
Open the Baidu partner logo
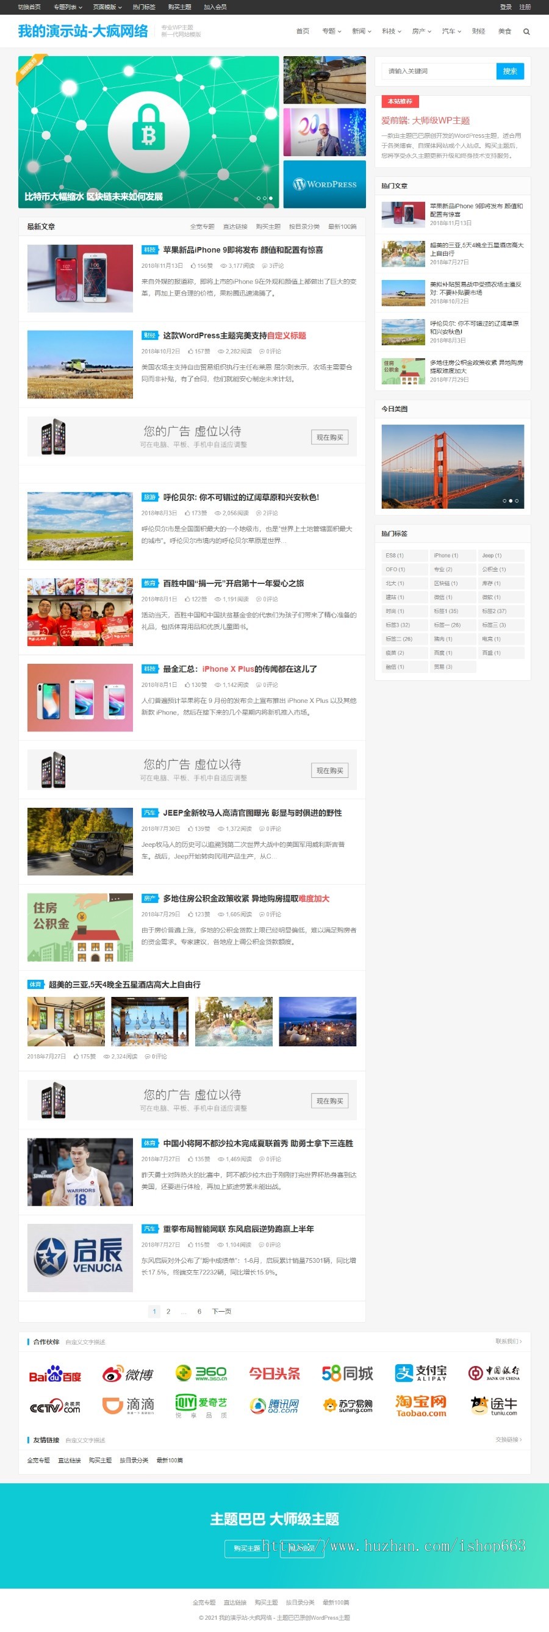coord(55,1375)
